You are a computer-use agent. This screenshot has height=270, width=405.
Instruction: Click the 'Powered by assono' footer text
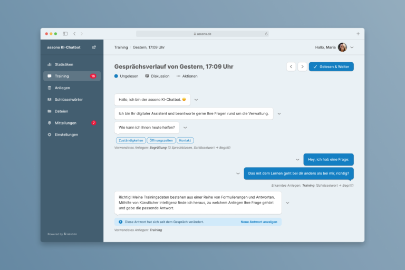(x=62, y=234)
